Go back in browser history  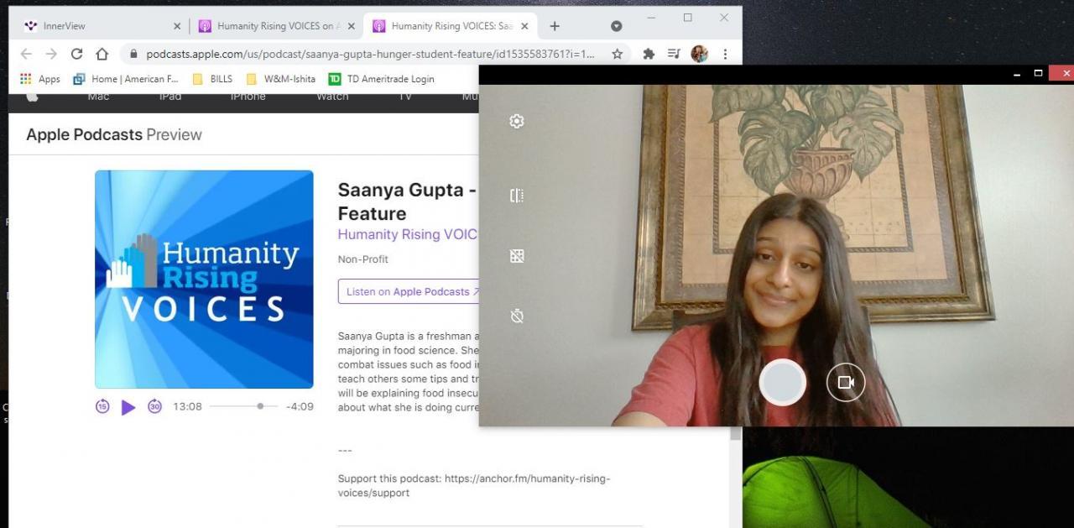point(26,54)
